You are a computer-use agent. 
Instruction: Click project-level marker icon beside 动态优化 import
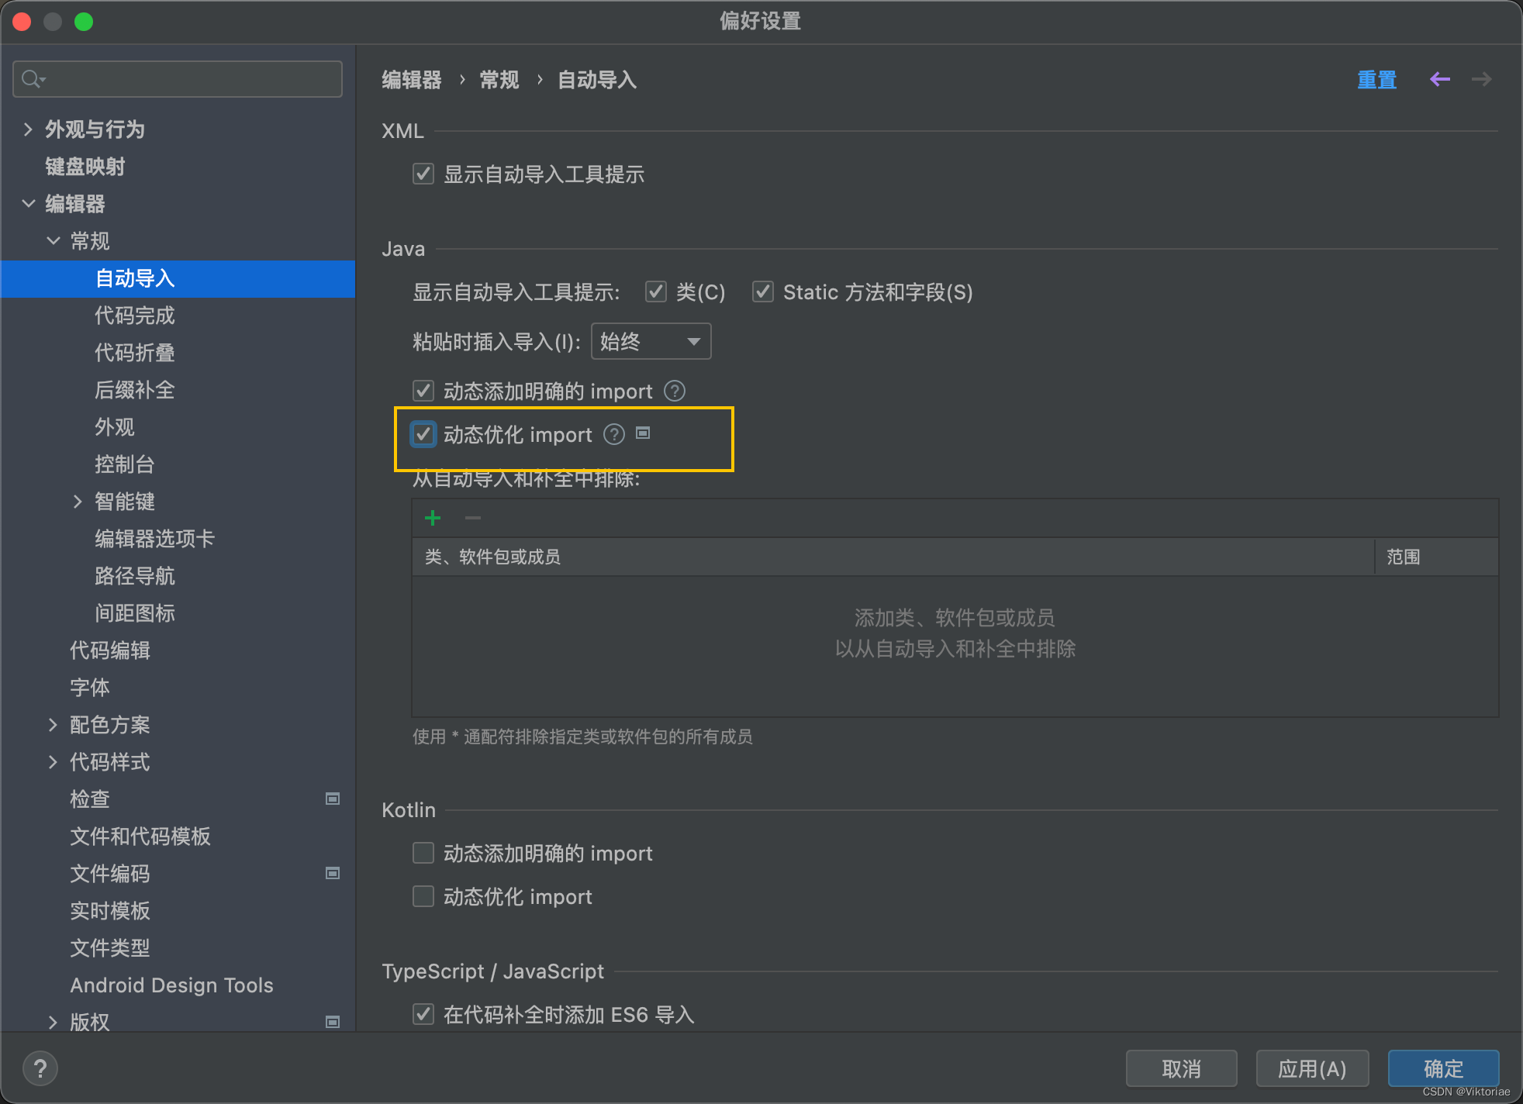pos(643,433)
